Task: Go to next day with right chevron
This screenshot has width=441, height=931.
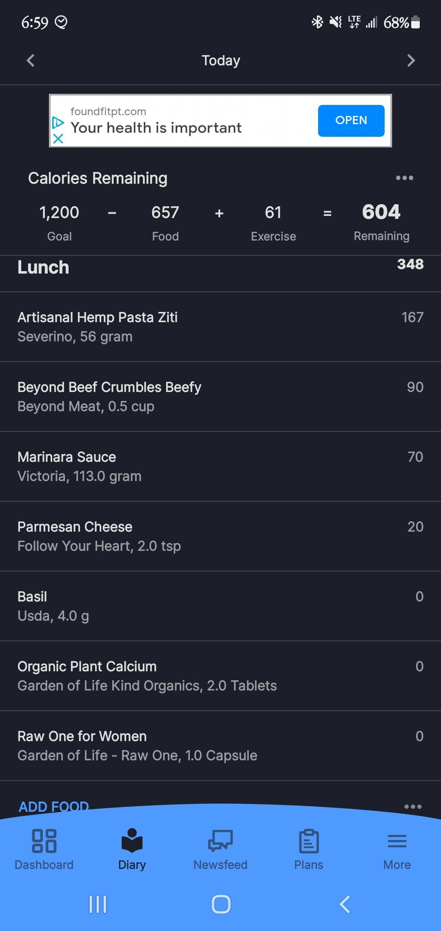Action: (x=411, y=60)
